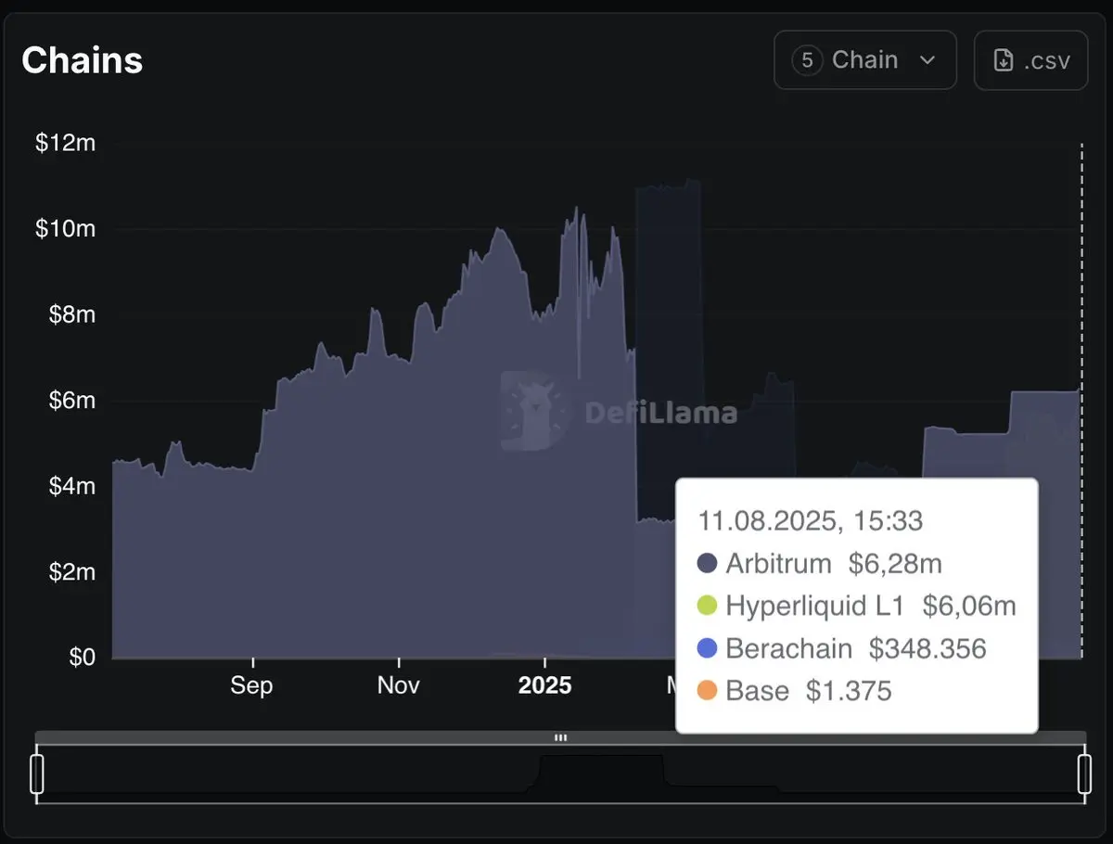Download the chart data as .csv
1113x844 pixels.
pyautogui.click(x=1030, y=60)
